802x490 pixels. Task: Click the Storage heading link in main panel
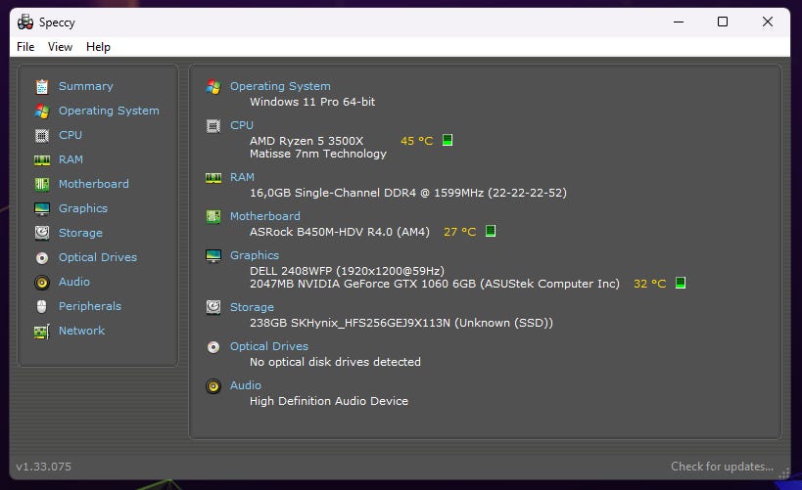pos(252,307)
